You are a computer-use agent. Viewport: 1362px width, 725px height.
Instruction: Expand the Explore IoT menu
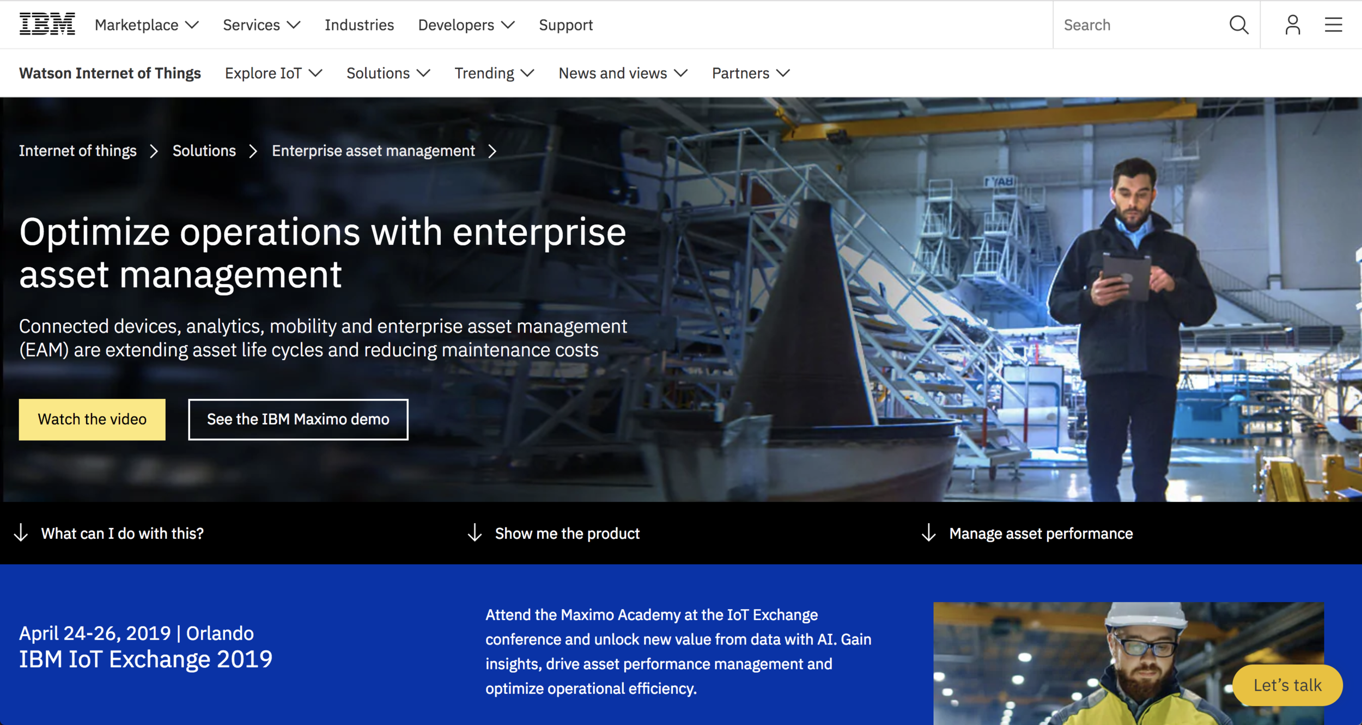click(273, 73)
